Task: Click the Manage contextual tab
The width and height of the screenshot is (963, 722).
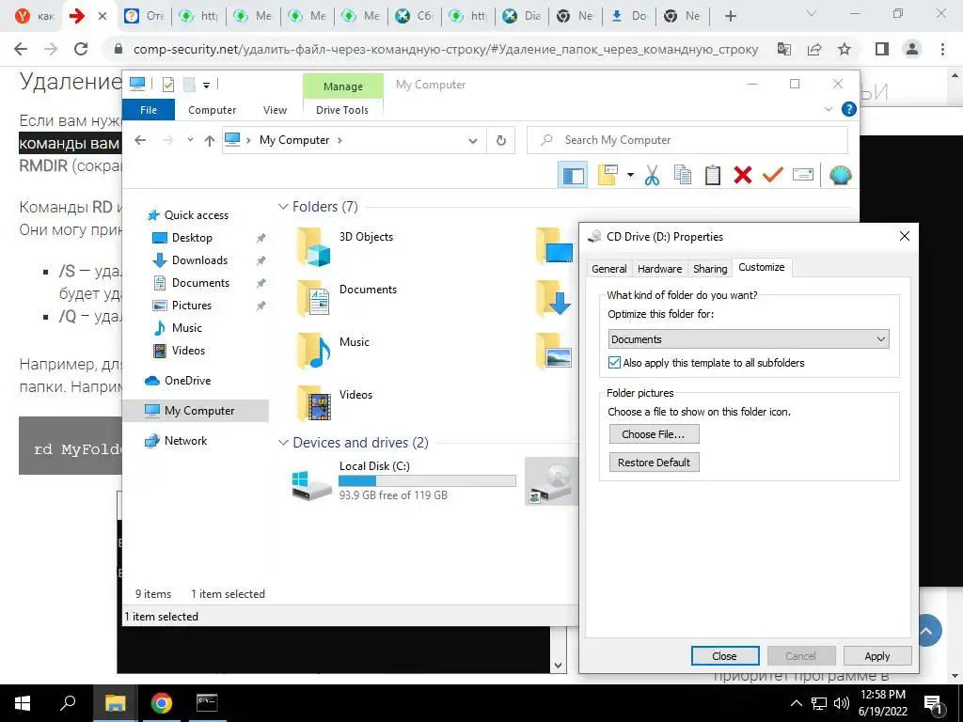Action: click(x=342, y=86)
